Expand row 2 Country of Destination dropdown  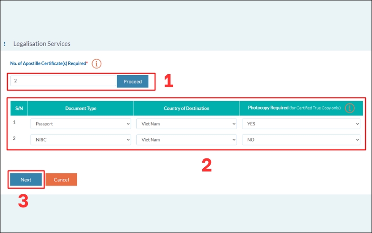186,139
